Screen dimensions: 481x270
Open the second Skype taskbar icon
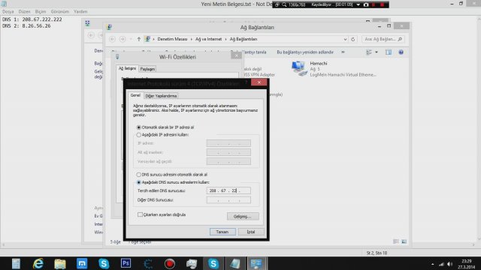pyautogui.click(x=213, y=263)
